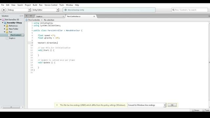Open the document tabs list dropdown

[209, 16]
